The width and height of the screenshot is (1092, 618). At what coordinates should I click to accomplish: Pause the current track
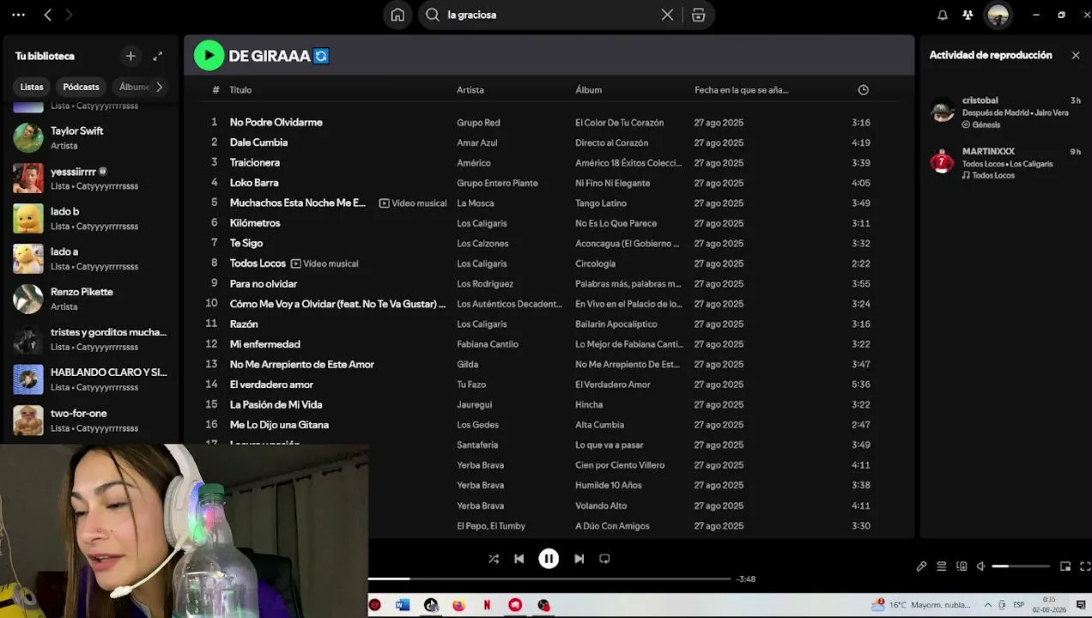click(x=549, y=559)
